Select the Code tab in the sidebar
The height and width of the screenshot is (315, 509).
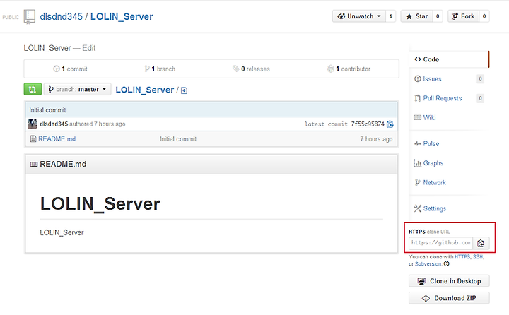pyautogui.click(x=449, y=59)
